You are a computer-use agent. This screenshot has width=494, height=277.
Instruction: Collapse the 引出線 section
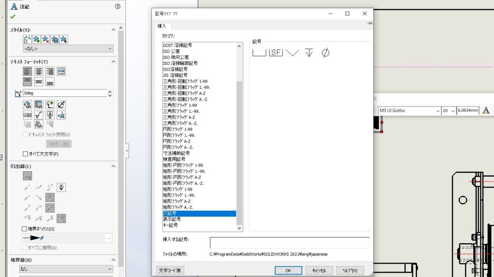[113, 166]
